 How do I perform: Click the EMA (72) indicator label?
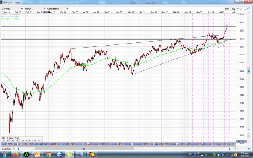click(x=10, y=17)
